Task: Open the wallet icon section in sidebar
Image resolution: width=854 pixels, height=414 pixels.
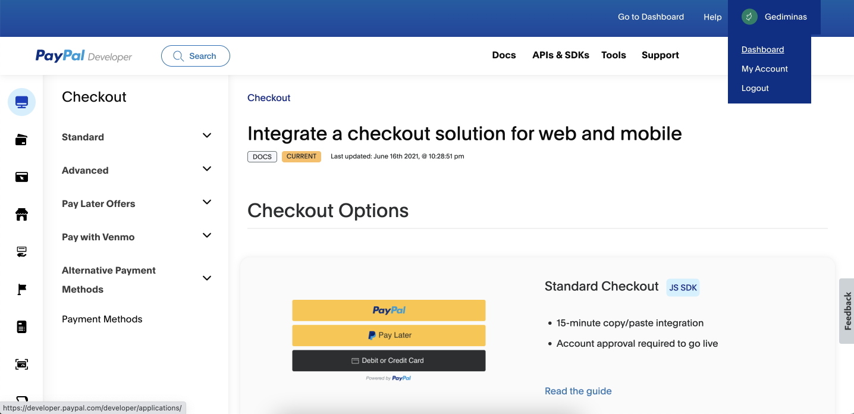Action: pyautogui.click(x=21, y=140)
